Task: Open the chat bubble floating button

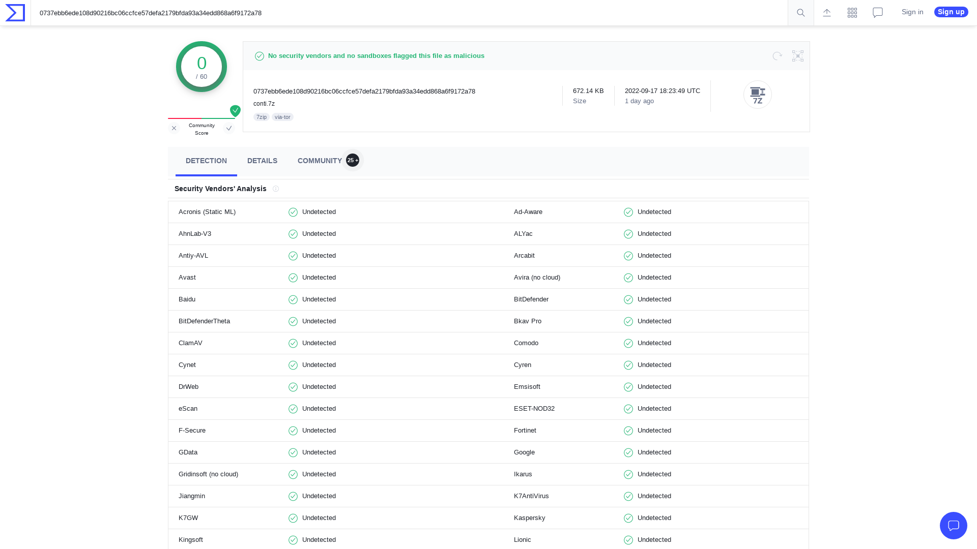Action: 954,526
